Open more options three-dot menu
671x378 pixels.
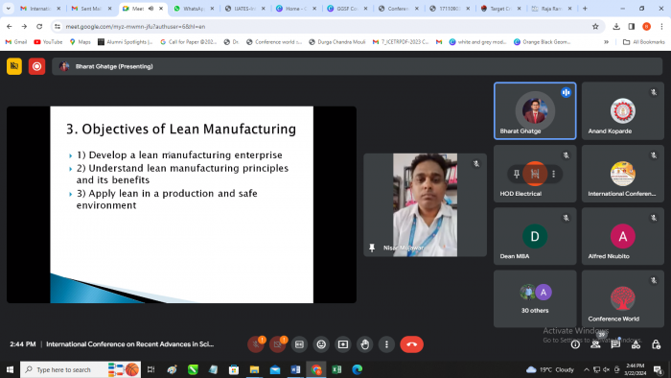386,344
